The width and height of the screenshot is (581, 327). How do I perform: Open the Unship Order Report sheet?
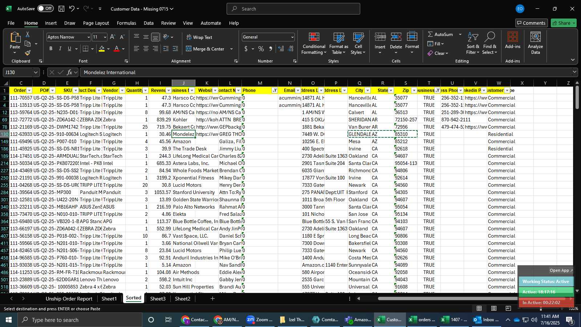click(69, 299)
